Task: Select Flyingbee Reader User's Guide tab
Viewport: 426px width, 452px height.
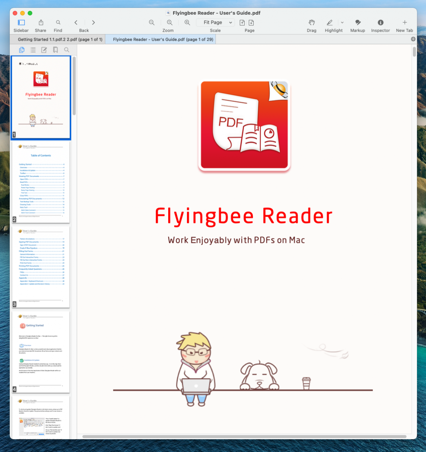Action: [x=161, y=39]
